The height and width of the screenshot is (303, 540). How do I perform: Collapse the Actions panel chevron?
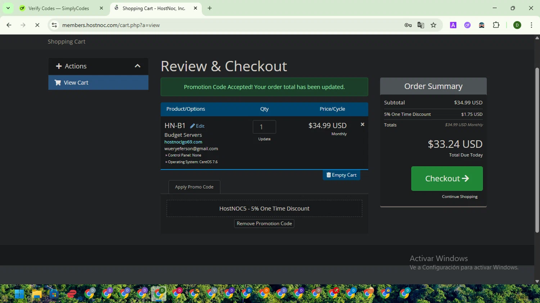(x=138, y=66)
